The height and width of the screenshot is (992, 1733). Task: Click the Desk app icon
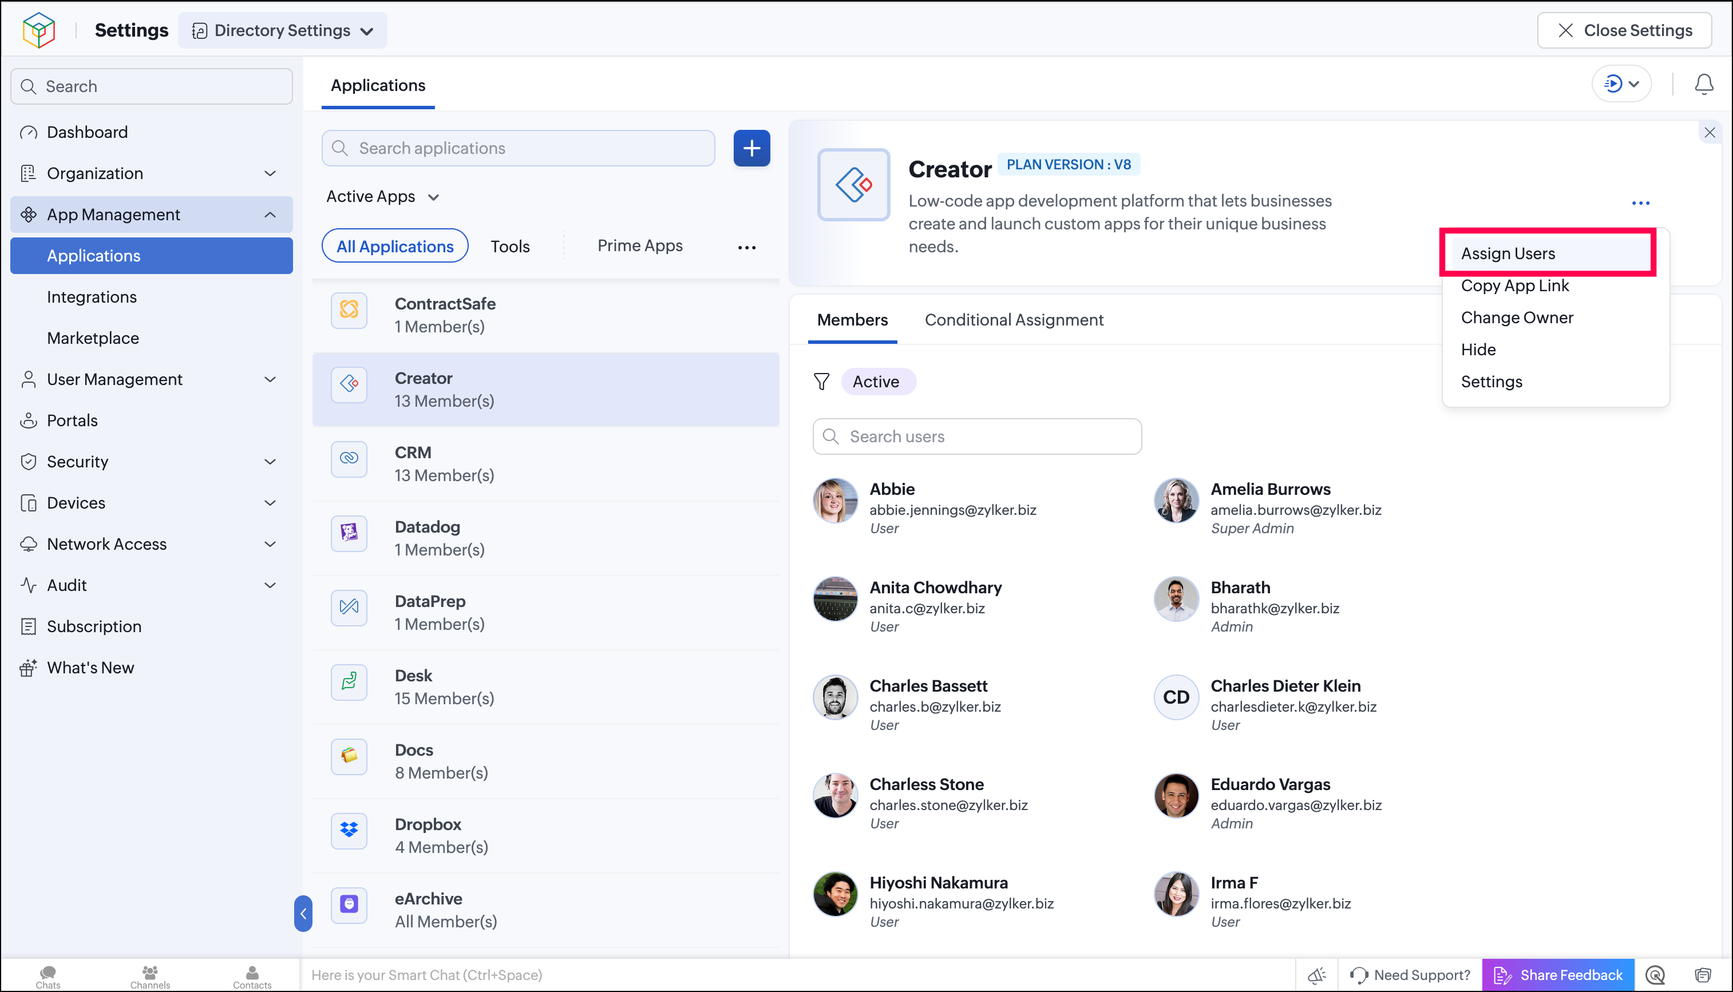pyautogui.click(x=349, y=681)
